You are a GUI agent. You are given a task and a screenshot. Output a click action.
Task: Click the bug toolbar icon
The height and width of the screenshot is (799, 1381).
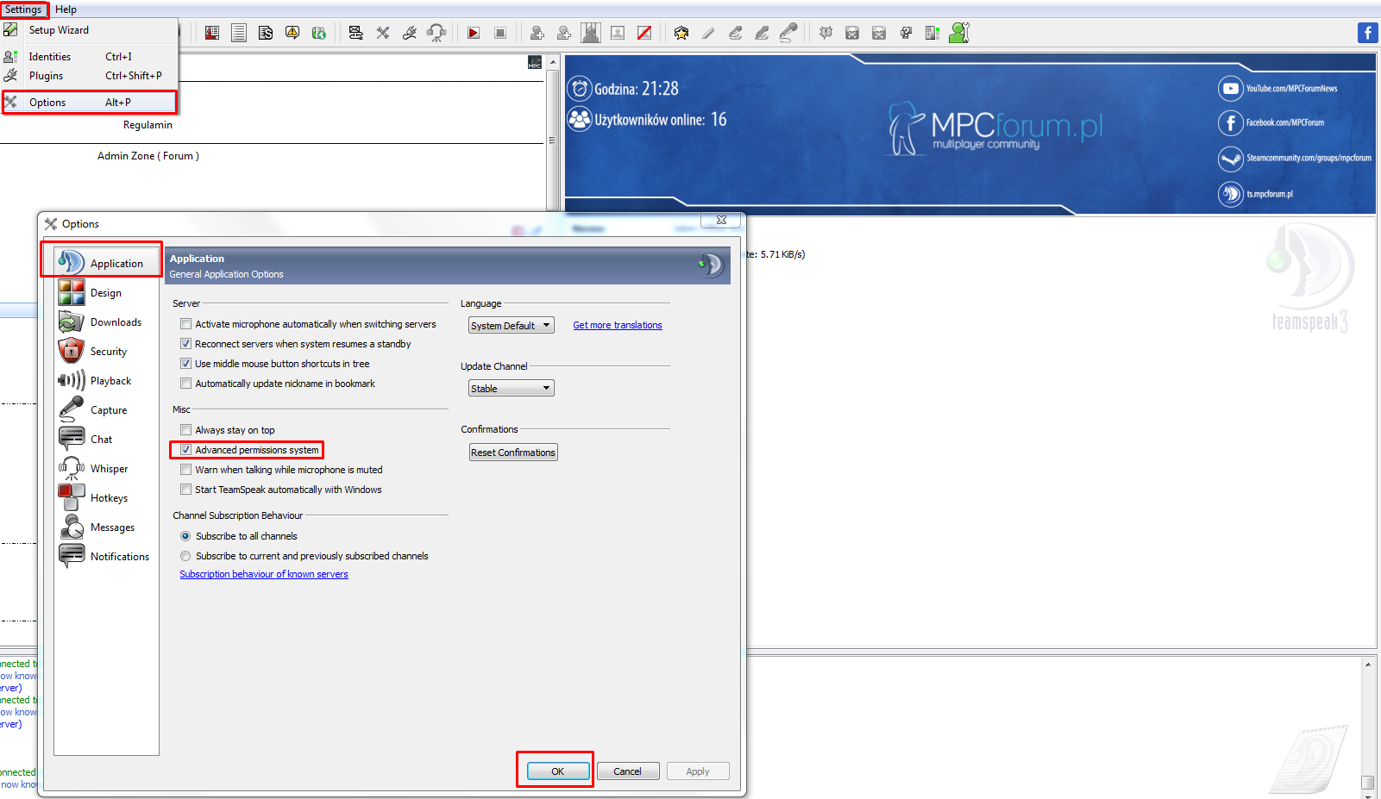tap(825, 33)
